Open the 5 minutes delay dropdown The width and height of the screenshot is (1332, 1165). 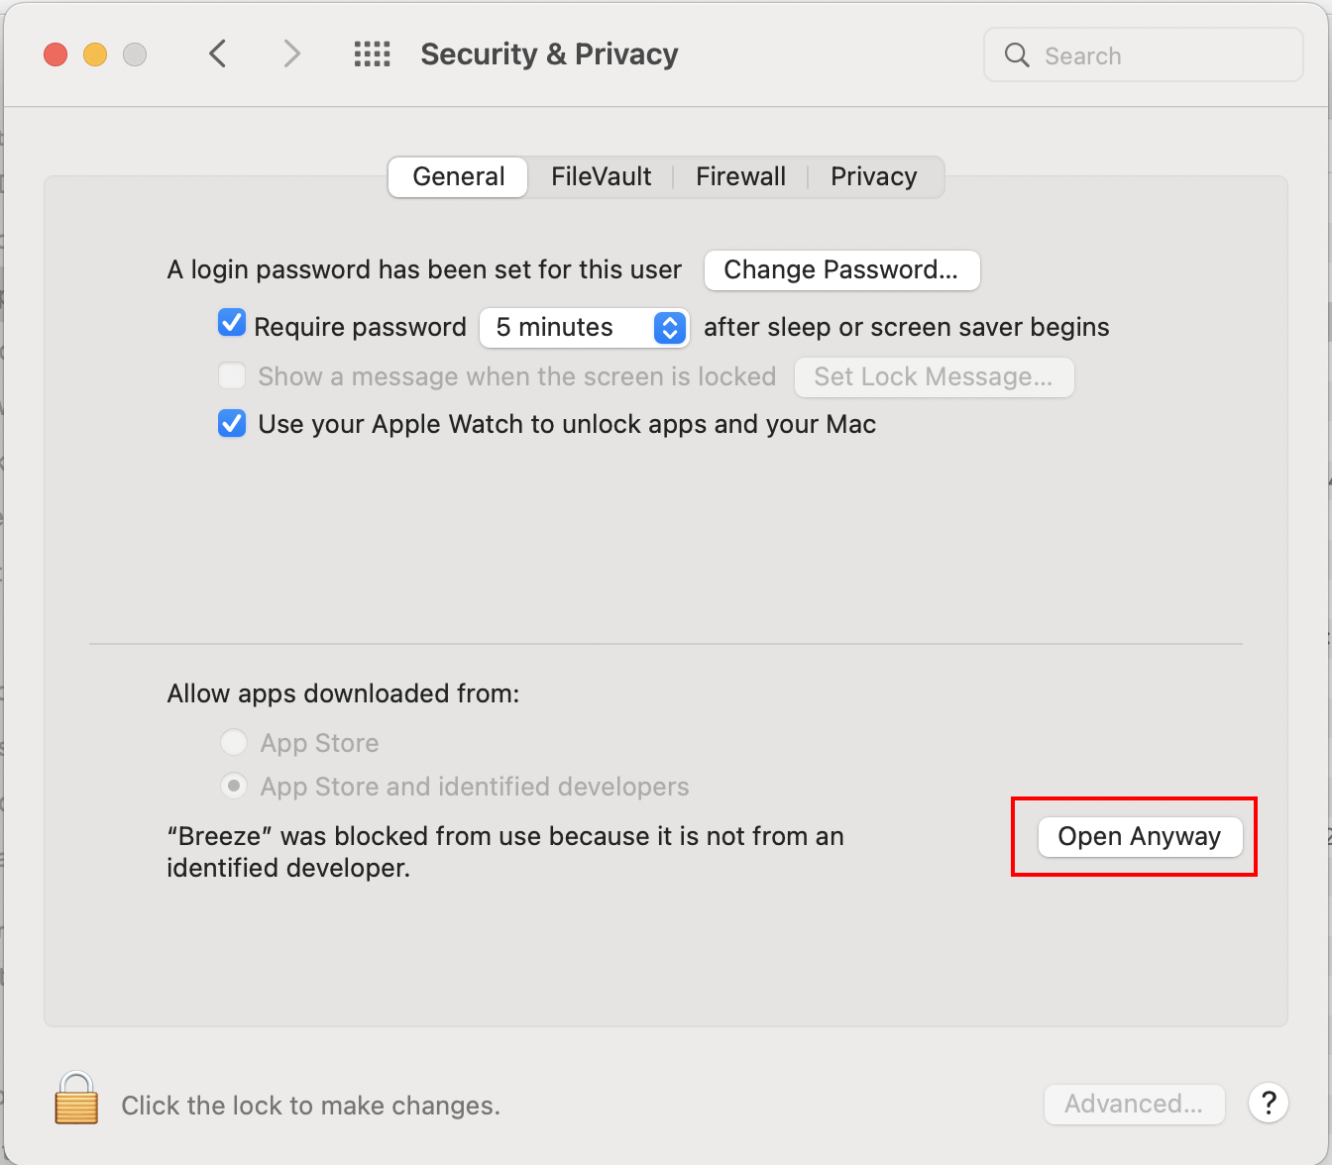[x=584, y=328]
